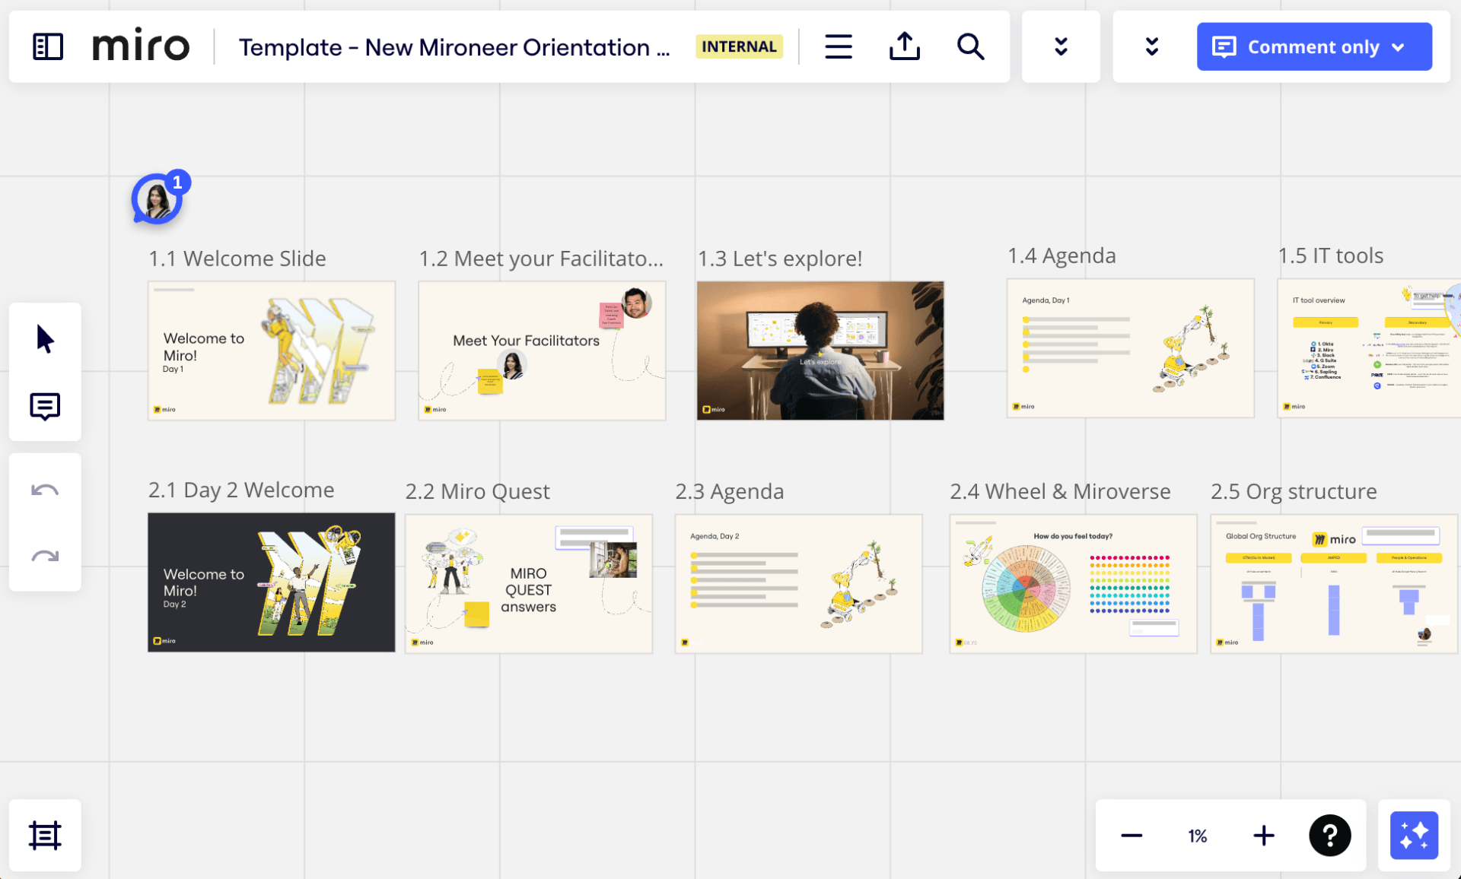Click the Miro logo
Image resolution: width=1461 pixels, height=879 pixels.
point(141,47)
